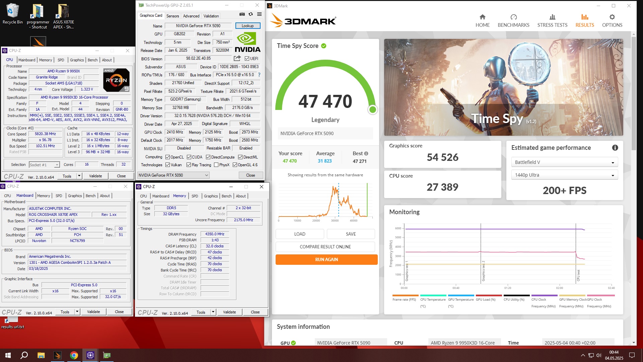This screenshot has height=362, width=643.
Task: Open ASUS X870E APEX desktop shortcut
Action: [63, 16]
